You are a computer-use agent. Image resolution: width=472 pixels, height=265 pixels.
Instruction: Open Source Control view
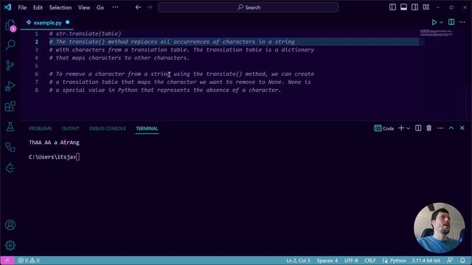[10, 66]
